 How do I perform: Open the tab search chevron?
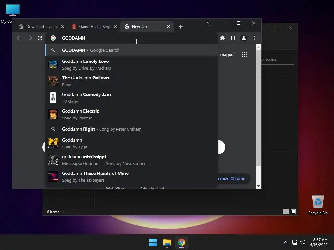(x=209, y=23)
